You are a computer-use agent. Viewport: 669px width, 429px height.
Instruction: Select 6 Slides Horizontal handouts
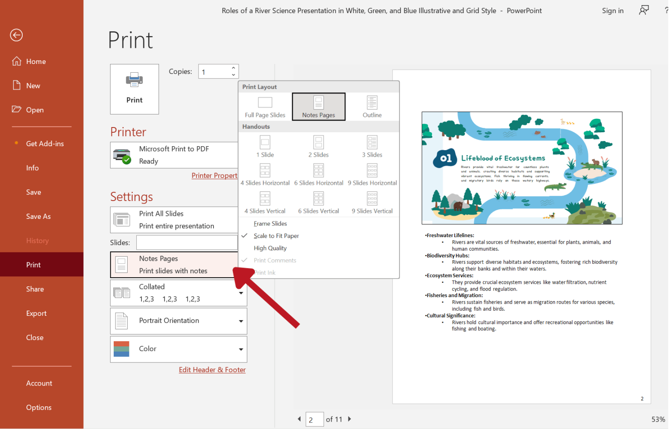tap(318, 174)
